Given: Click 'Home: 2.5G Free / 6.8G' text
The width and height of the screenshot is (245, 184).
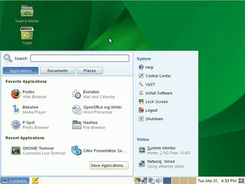Looking at the screenshot, I should (x=168, y=153).
